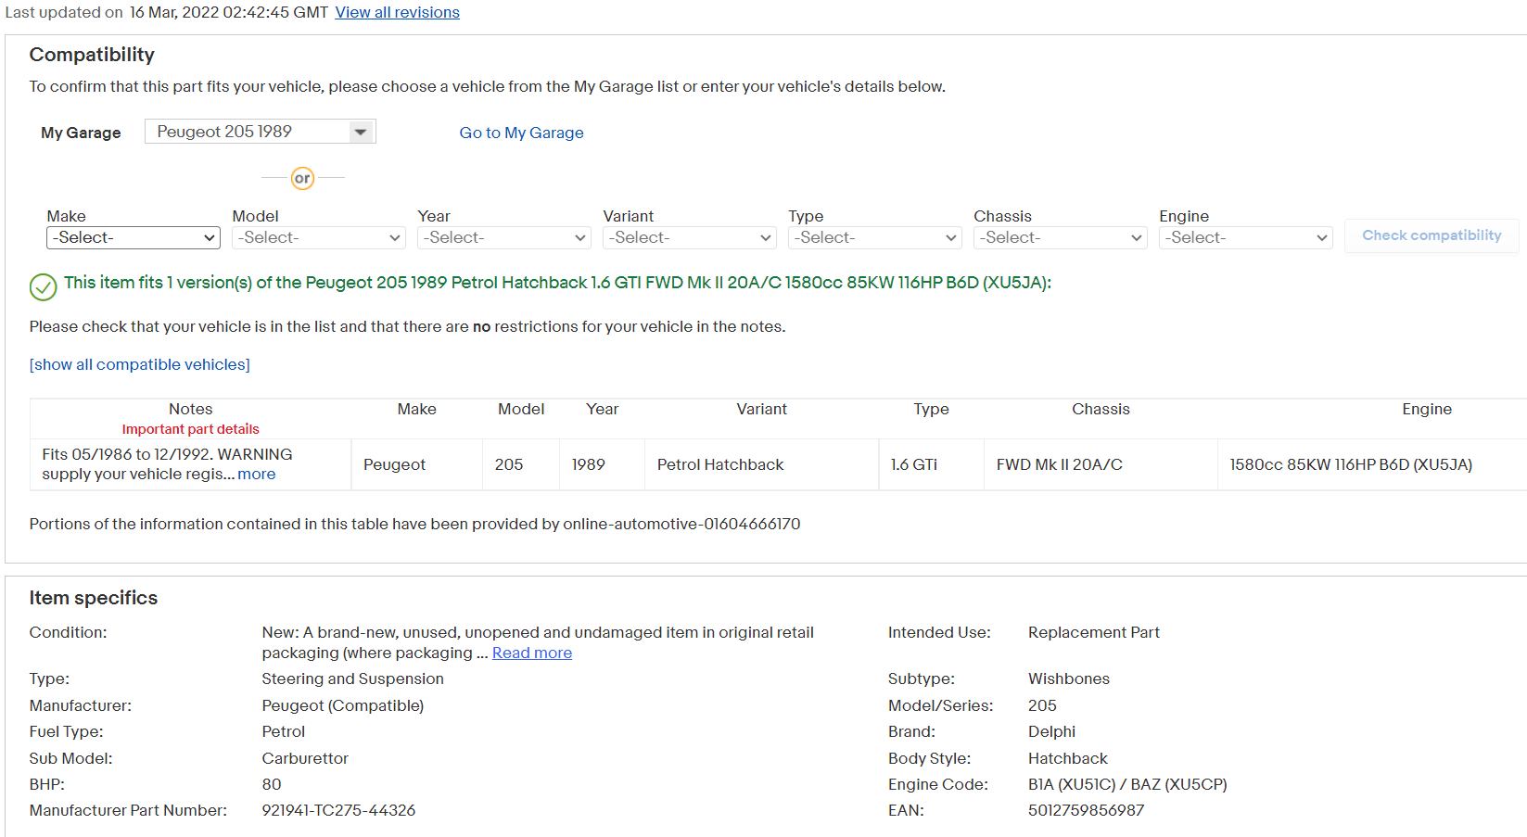The width and height of the screenshot is (1527, 837).
Task: Show all compatible vehicles link
Action: [x=140, y=364]
